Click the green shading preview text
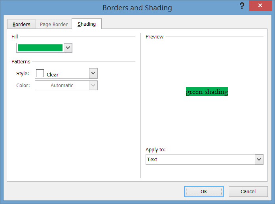Screen dimensions: 275x204 coord(207,92)
